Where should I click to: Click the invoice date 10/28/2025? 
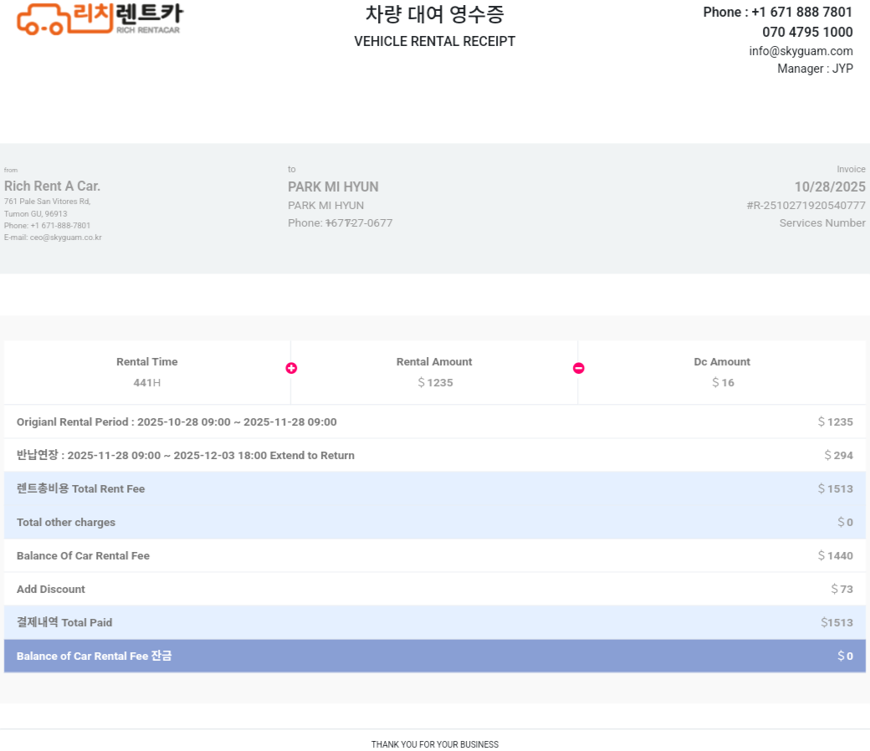[829, 186]
